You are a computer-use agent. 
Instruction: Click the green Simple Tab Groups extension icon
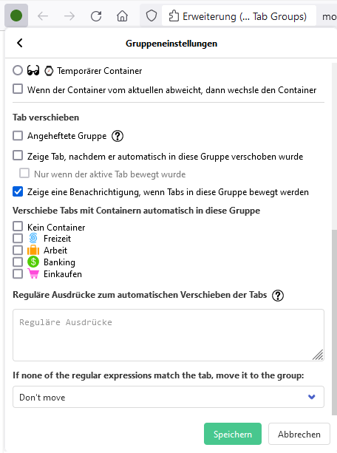[16, 16]
